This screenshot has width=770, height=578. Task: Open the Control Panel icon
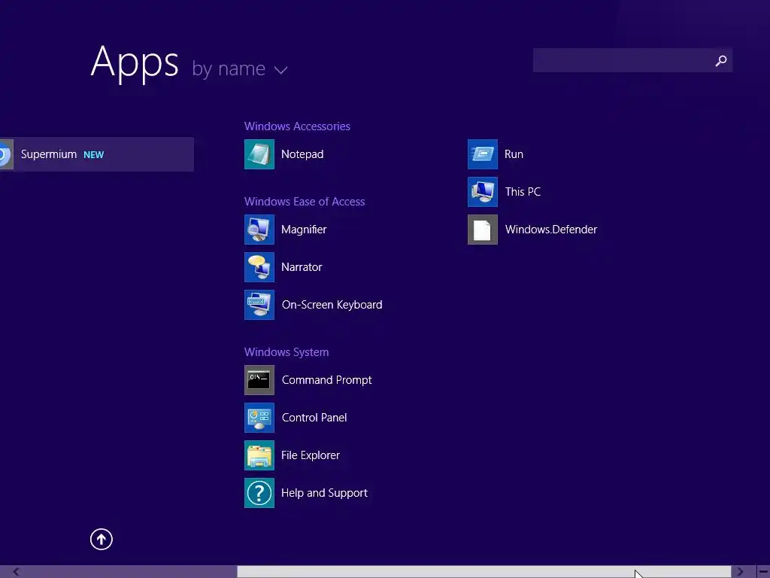tap(259, 418)
